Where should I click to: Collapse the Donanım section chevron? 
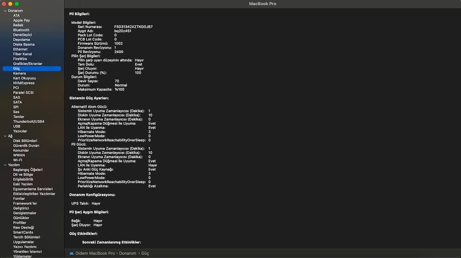[x=5, y=11]
